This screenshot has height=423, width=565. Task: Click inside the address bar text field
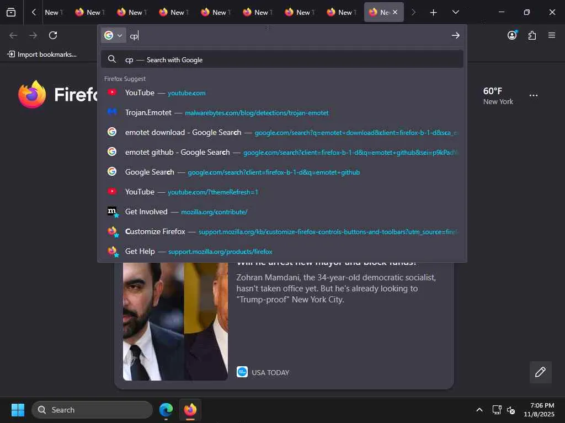(x=288, y=36)
